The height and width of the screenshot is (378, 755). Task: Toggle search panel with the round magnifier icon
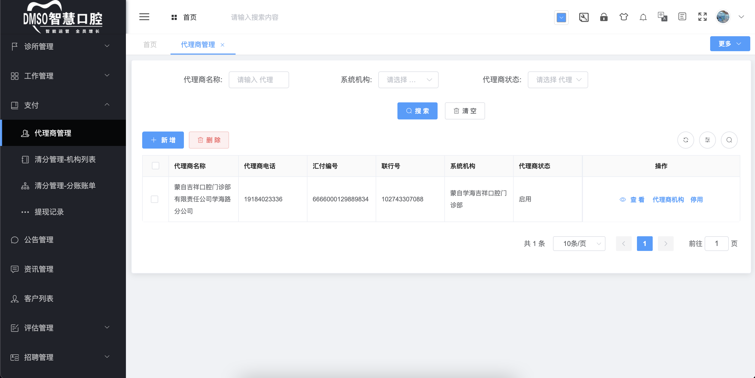coord(729,140)
